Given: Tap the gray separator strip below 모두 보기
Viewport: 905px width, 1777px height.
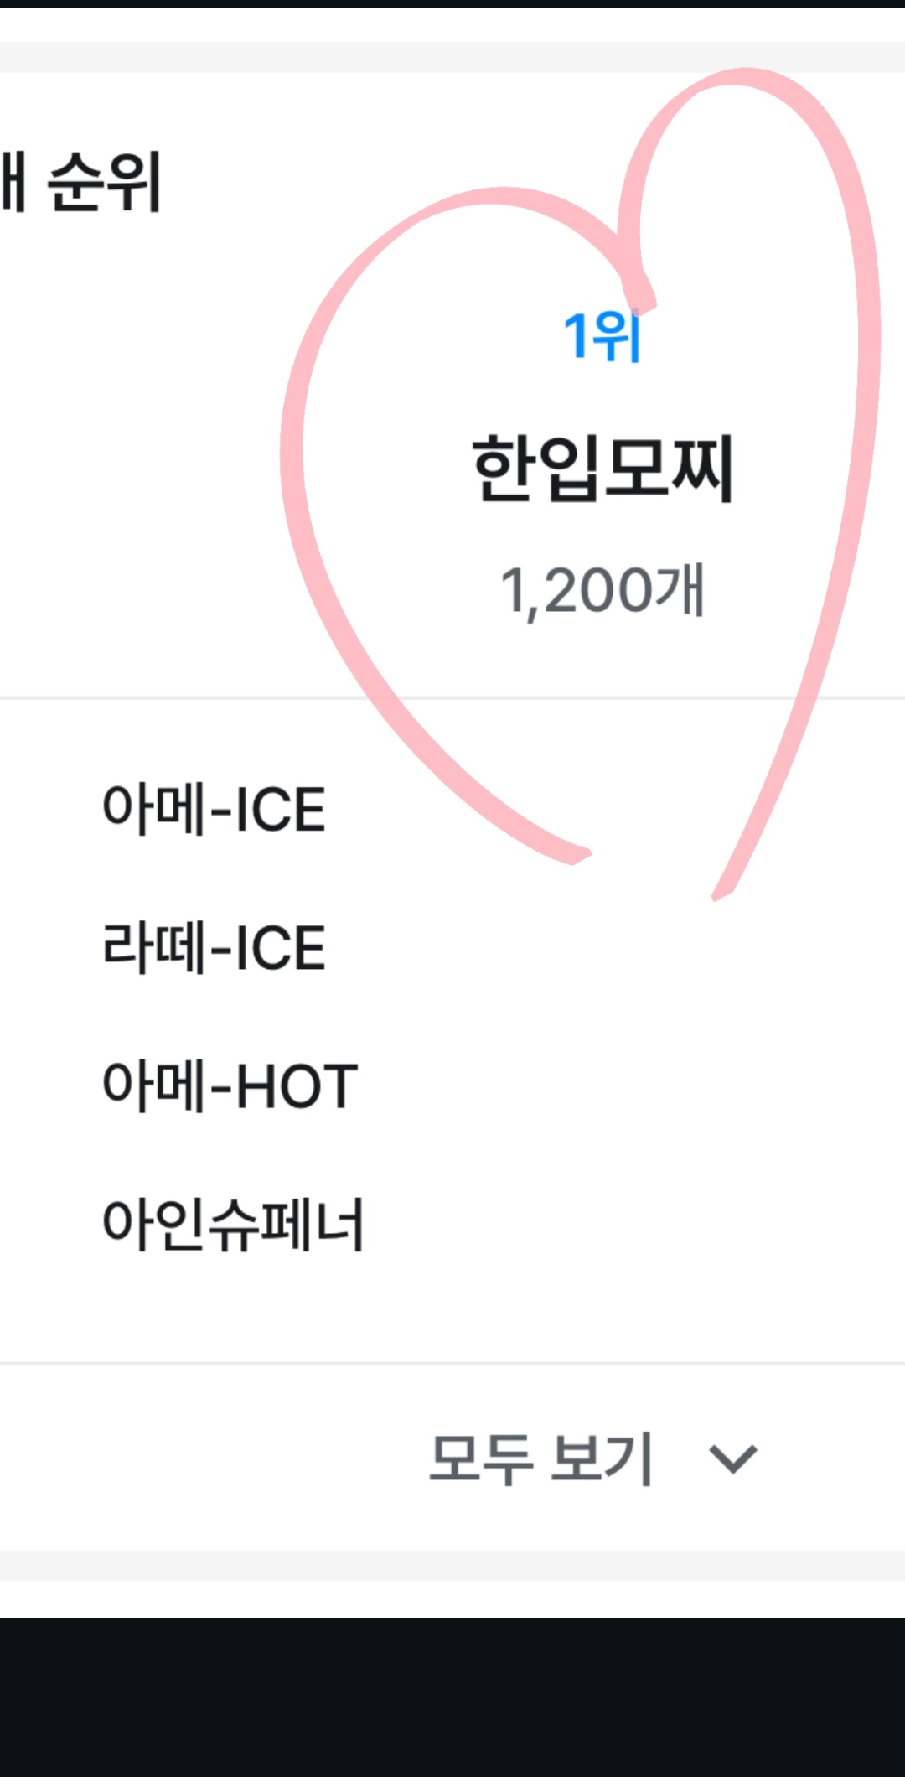Looking at the screenshot, I should click(x=452, y=1566).
